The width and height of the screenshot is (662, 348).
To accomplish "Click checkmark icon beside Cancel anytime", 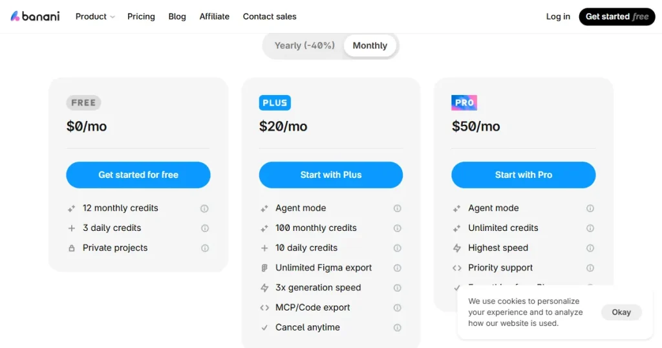I will pyautogui.click(x=264, y=327).
